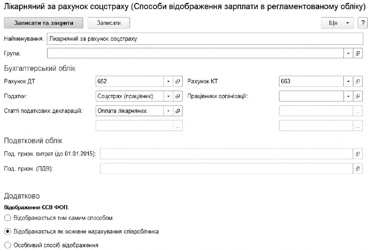Choose Особливий спосіб відображення radio option
Viewport: 368px width, 250px height.
click(7, 245)
